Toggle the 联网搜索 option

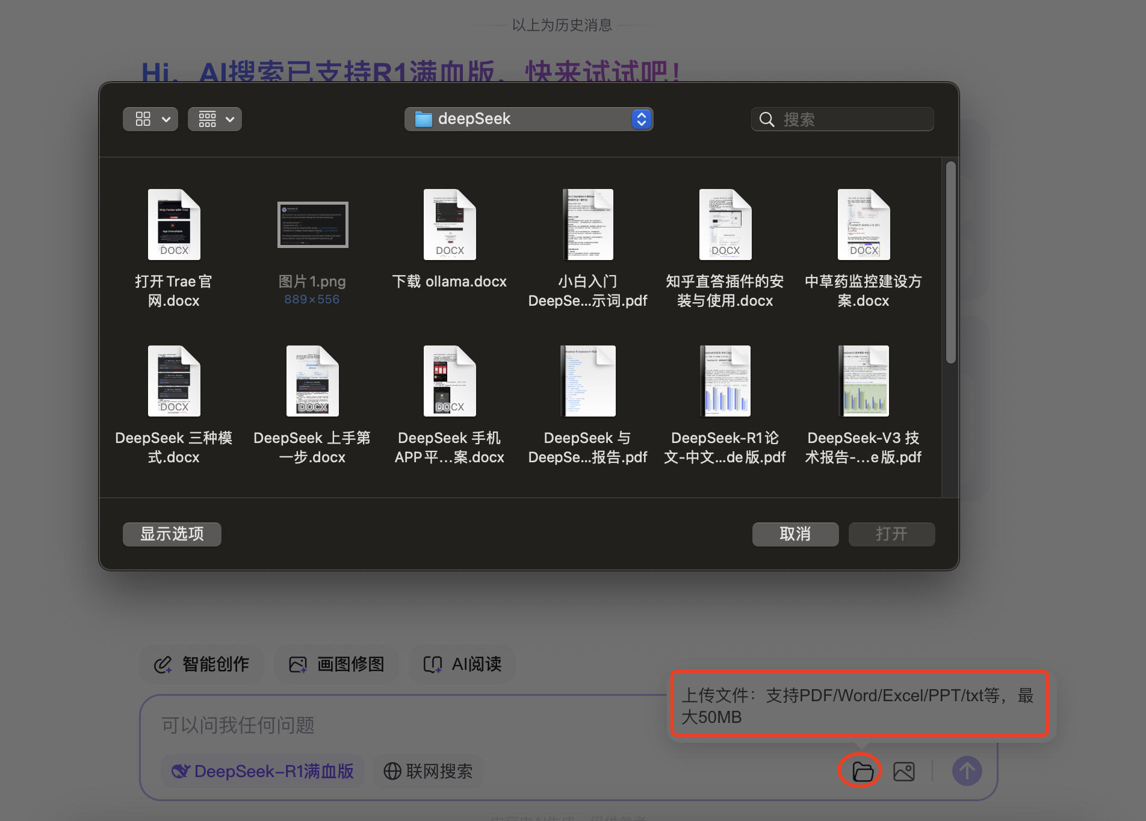click(x=428, y=771)
